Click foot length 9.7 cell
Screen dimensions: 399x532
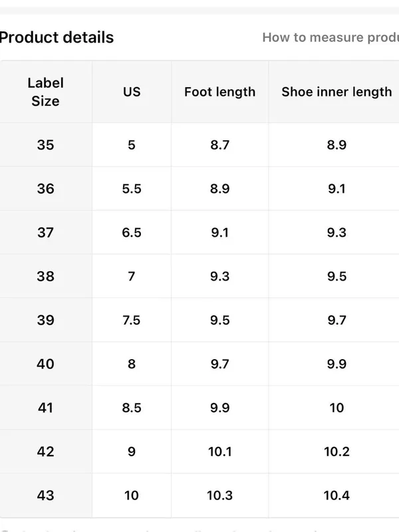[x=220, y=364]
